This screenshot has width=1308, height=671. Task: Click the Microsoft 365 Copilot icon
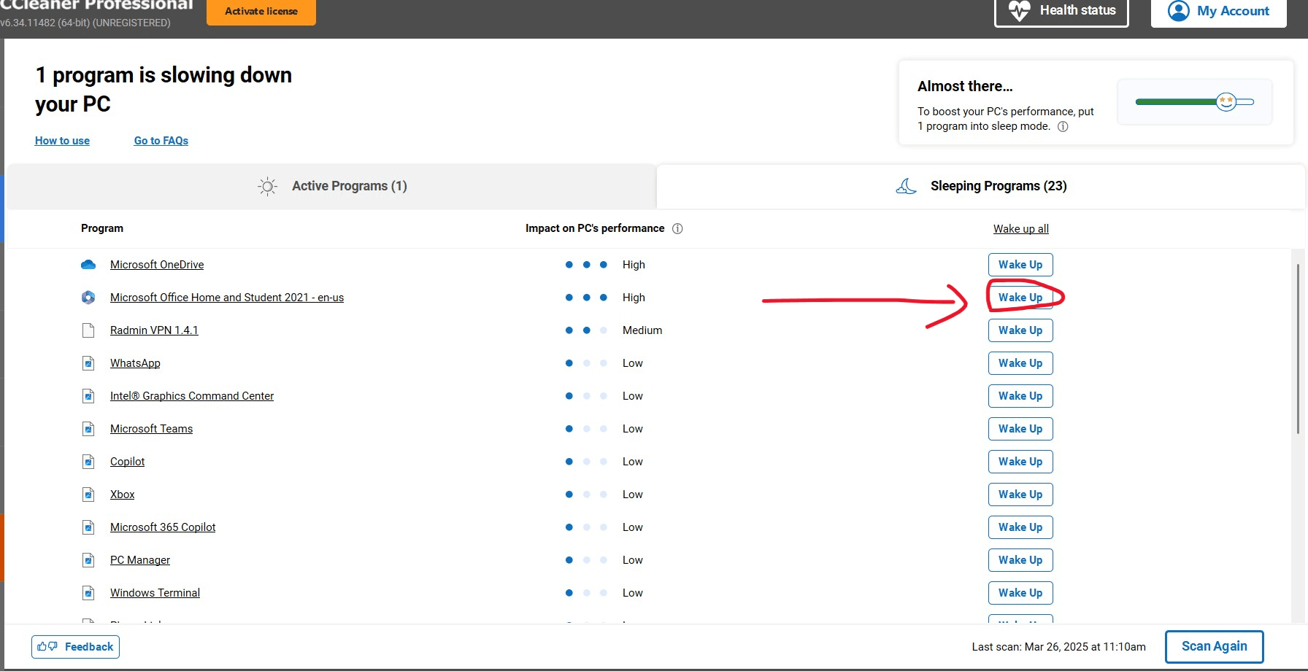[88, 527]
